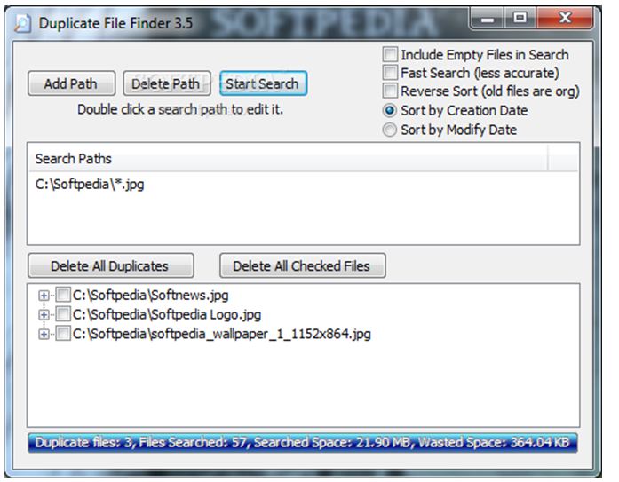The image size is (619, 482).
Task: Close the Duplicate File Finder window
Action: (x=559, y=18)
